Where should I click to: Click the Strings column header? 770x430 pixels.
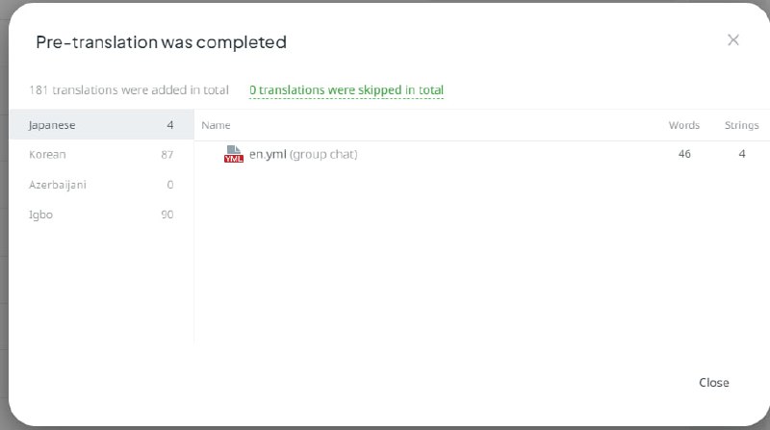pos(741,125)
